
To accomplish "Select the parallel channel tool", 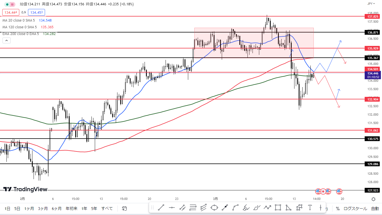I will (204, 207).
